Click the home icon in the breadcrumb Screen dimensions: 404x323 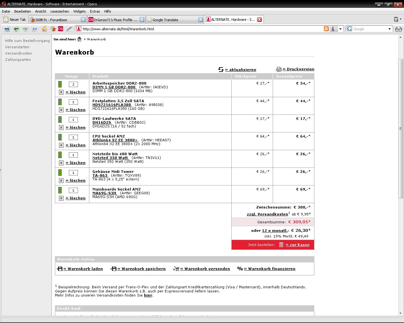coord(80,39)
